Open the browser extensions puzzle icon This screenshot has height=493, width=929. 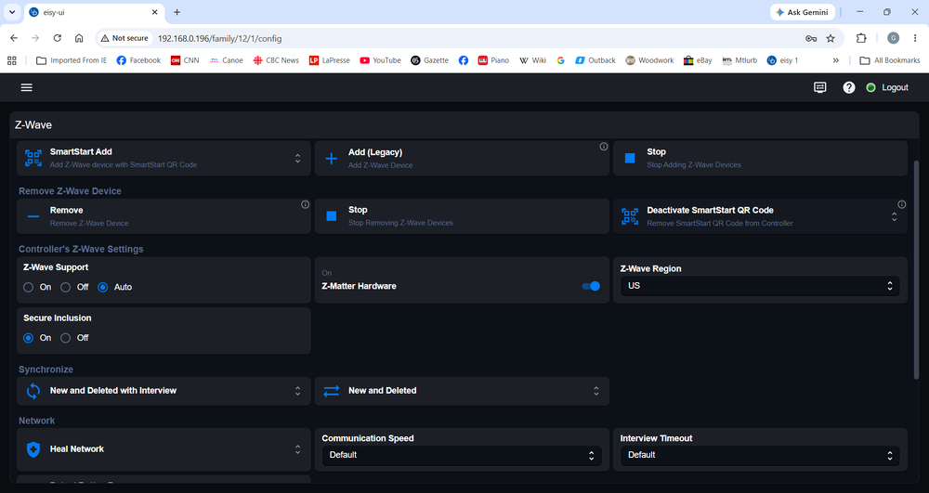tap(861, 38)
